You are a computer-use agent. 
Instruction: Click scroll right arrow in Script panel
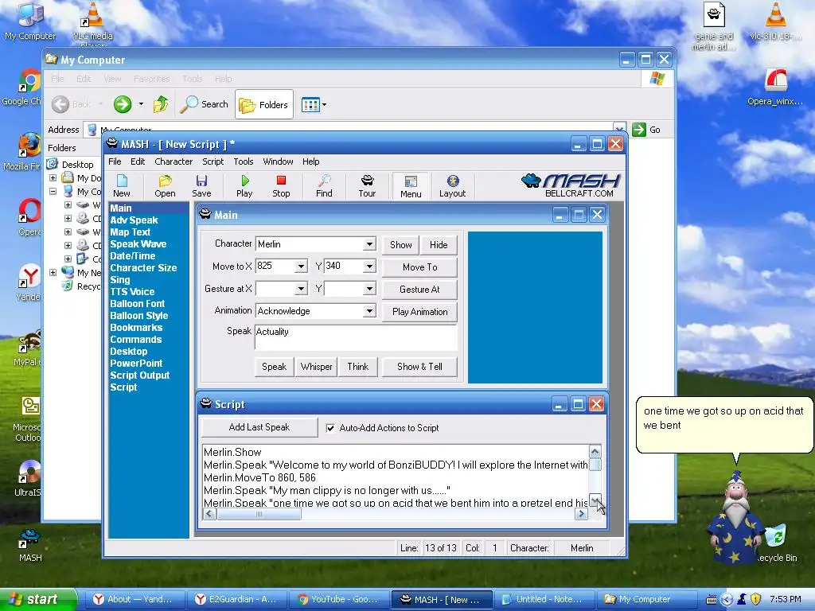click(x=581, y=514)
